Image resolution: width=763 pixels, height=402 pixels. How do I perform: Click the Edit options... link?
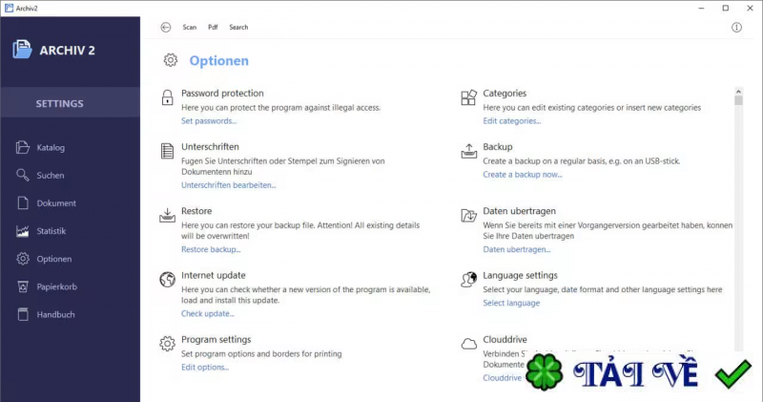coord(205,367)
